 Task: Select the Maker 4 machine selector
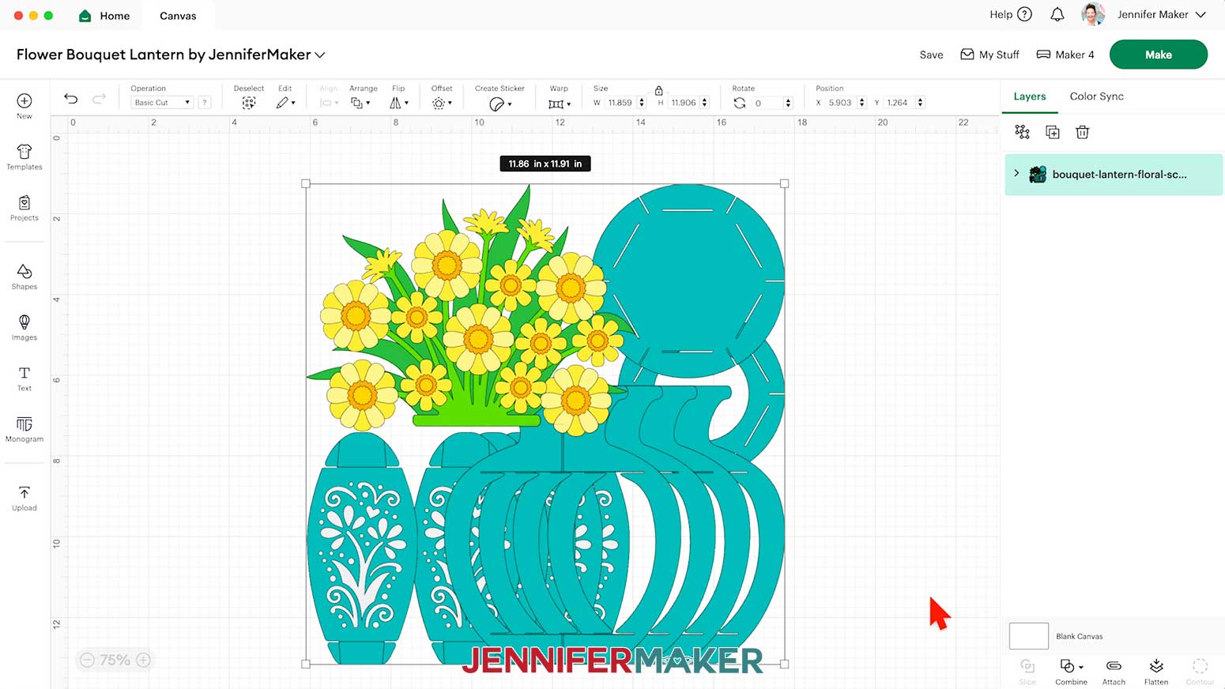tap(1065, 55)
